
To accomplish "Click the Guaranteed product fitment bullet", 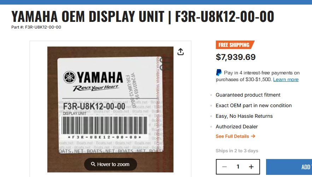I will 248,95.
